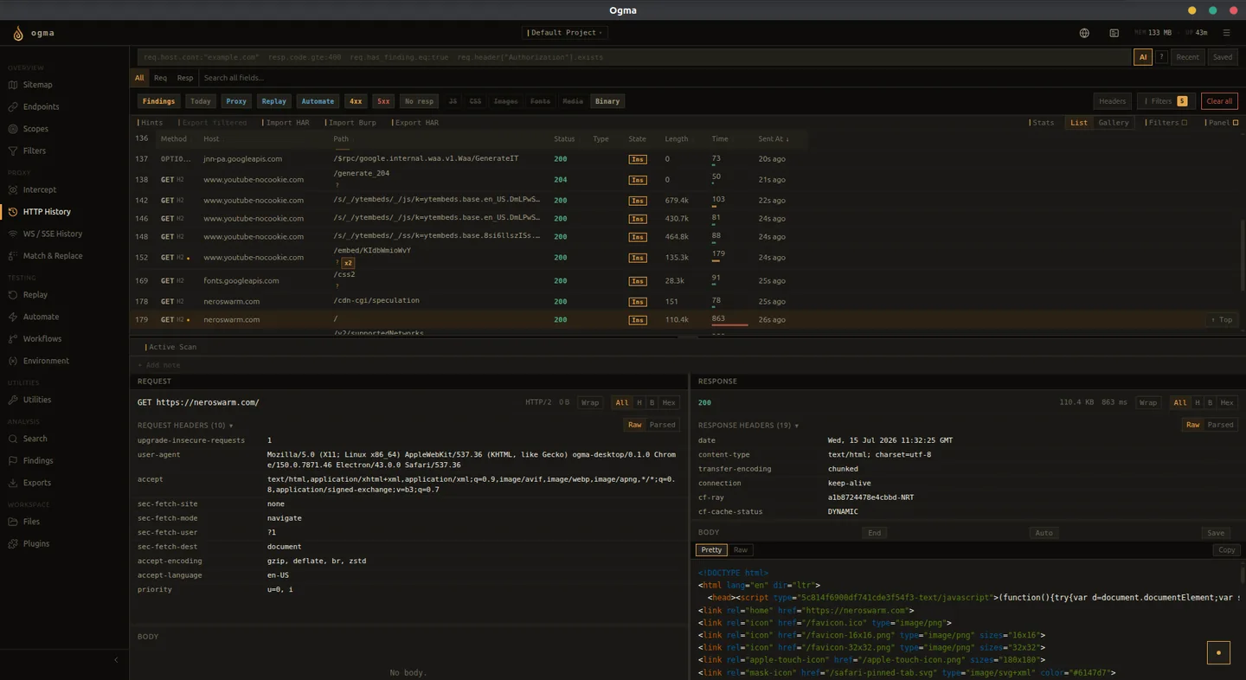
Task: Open the Default Project dropdown
Action: point(564,33)
